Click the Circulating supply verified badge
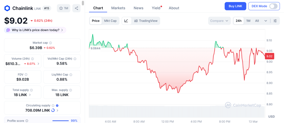Viewport: 284px width, 123px height. coord(57,105)
